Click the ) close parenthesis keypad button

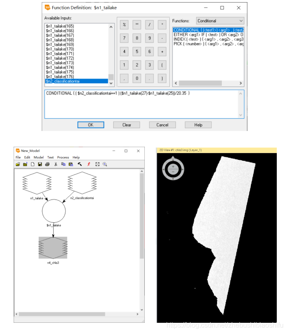click(162, 79)
